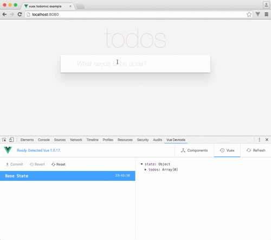This screenshot has width=271, height=240.
Task: Click the 'What needs to be done?' input
Action: point(135,64)
